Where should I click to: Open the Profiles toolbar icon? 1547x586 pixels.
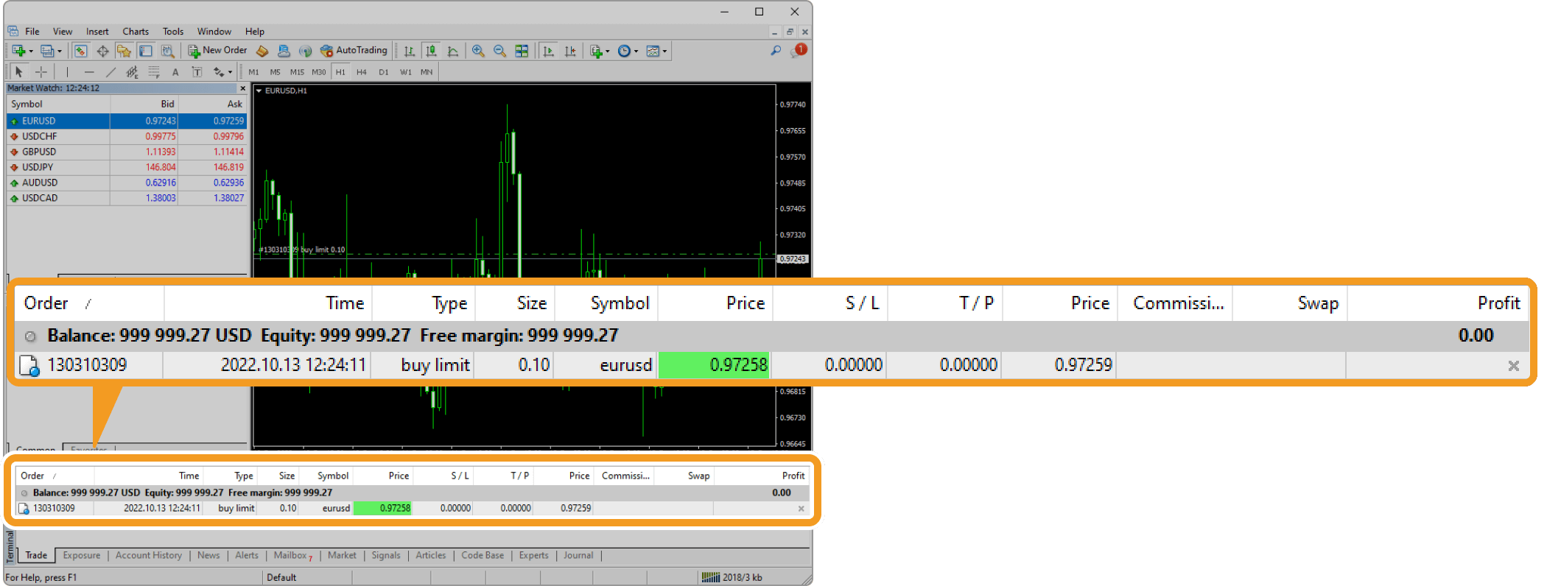47,51
